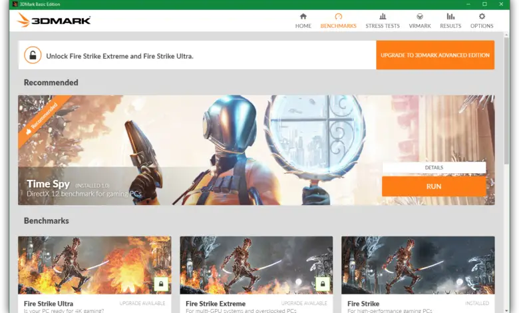Click Upgrade Available under Fire Strike Extreme

[x=304, y=303]
